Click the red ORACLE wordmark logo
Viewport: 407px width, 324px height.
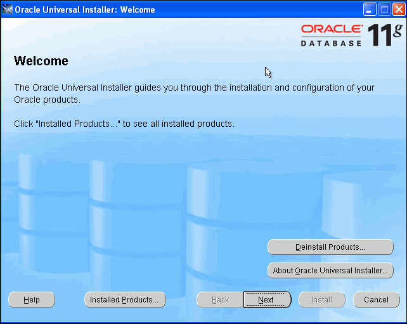(x=332, y=29)
